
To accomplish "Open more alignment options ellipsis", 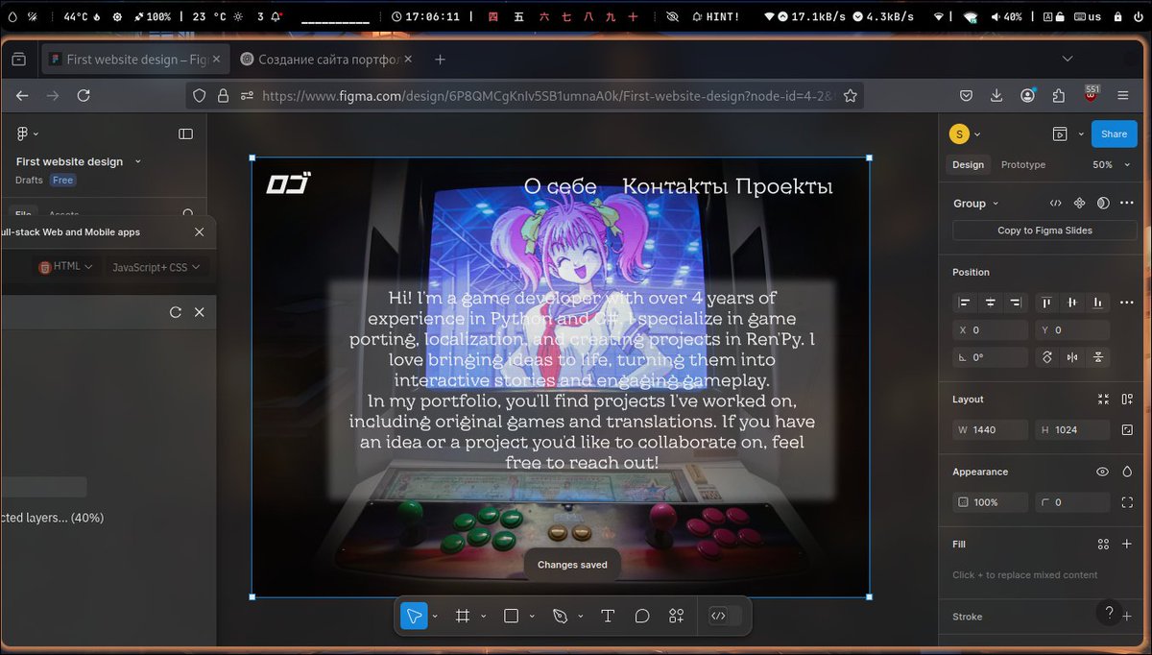I will 1127,303.
